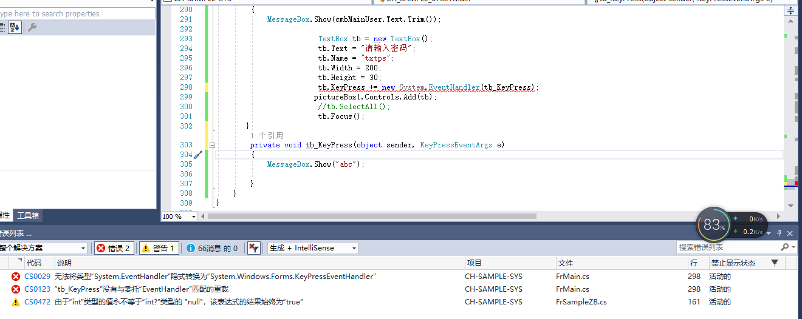This screenshot has width=802, height=319.
Task: Click the search magnifier icon in error list
Action: coord(784,247)
